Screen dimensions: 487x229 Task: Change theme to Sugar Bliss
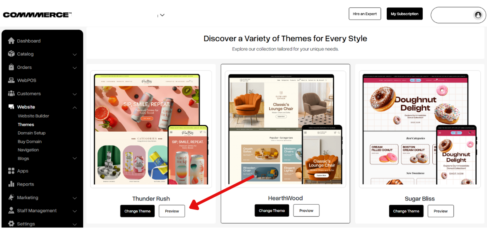tap(406, 211)
